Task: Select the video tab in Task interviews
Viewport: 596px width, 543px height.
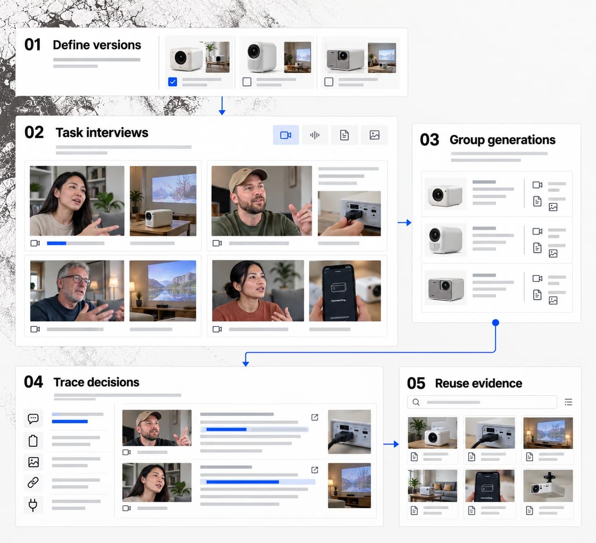Action: (286, 135)
